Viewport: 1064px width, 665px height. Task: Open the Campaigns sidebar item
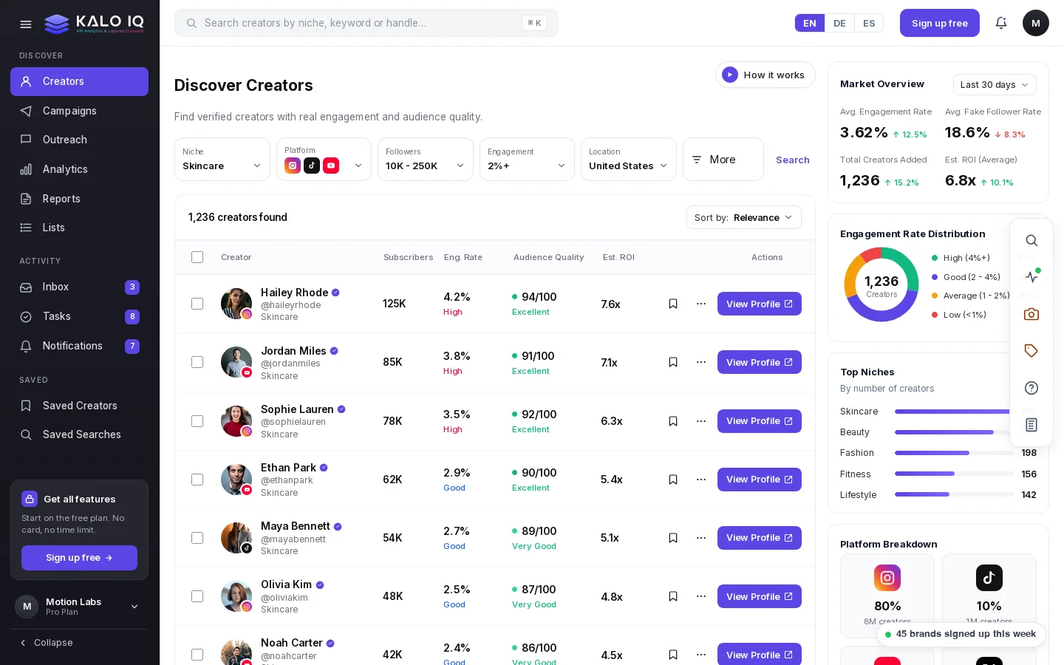79,111
